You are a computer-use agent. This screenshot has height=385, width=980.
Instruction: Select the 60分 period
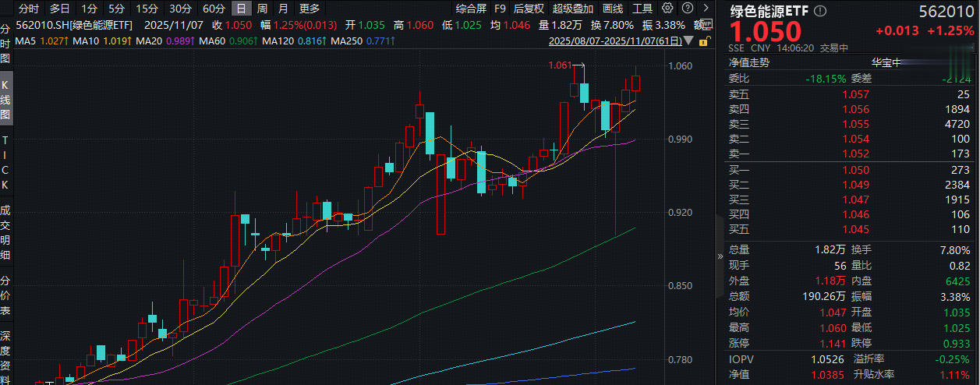coord(214,9)
